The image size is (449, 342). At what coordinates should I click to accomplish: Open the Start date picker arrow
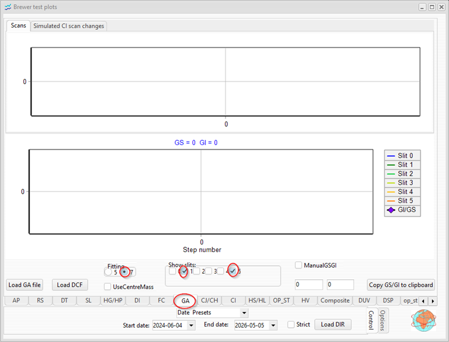pyautogui.click(x=191, y=325)
